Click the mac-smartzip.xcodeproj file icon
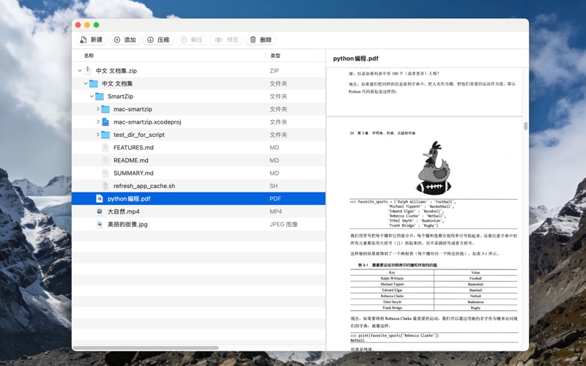Viewport: 586px width, 366px height. [105, 122]
